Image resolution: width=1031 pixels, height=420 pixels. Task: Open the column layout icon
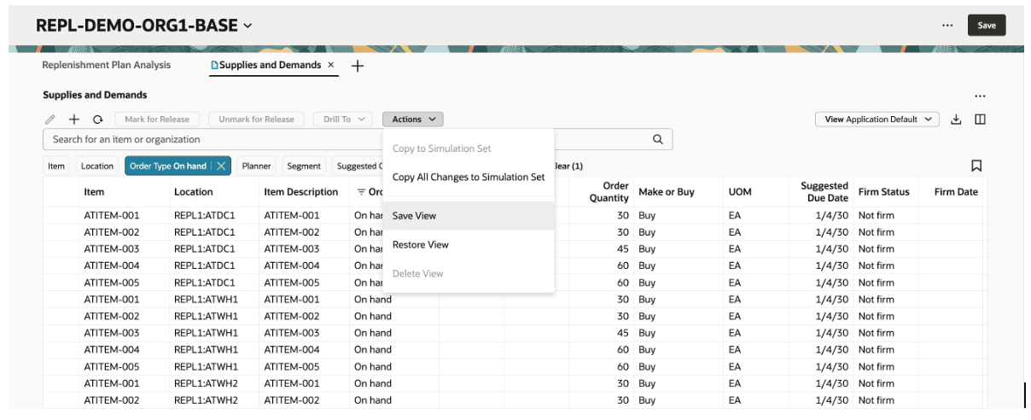(x=980, y=120)
